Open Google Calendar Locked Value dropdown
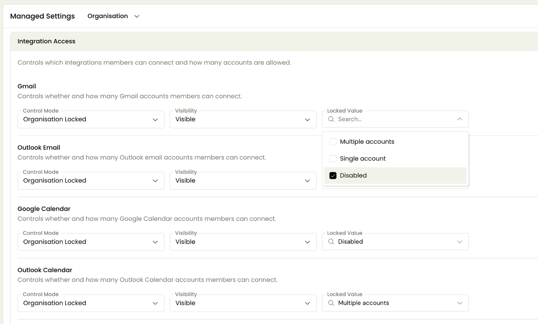The image size is (545, 324). pyautogui.click(x=395, y=242)
